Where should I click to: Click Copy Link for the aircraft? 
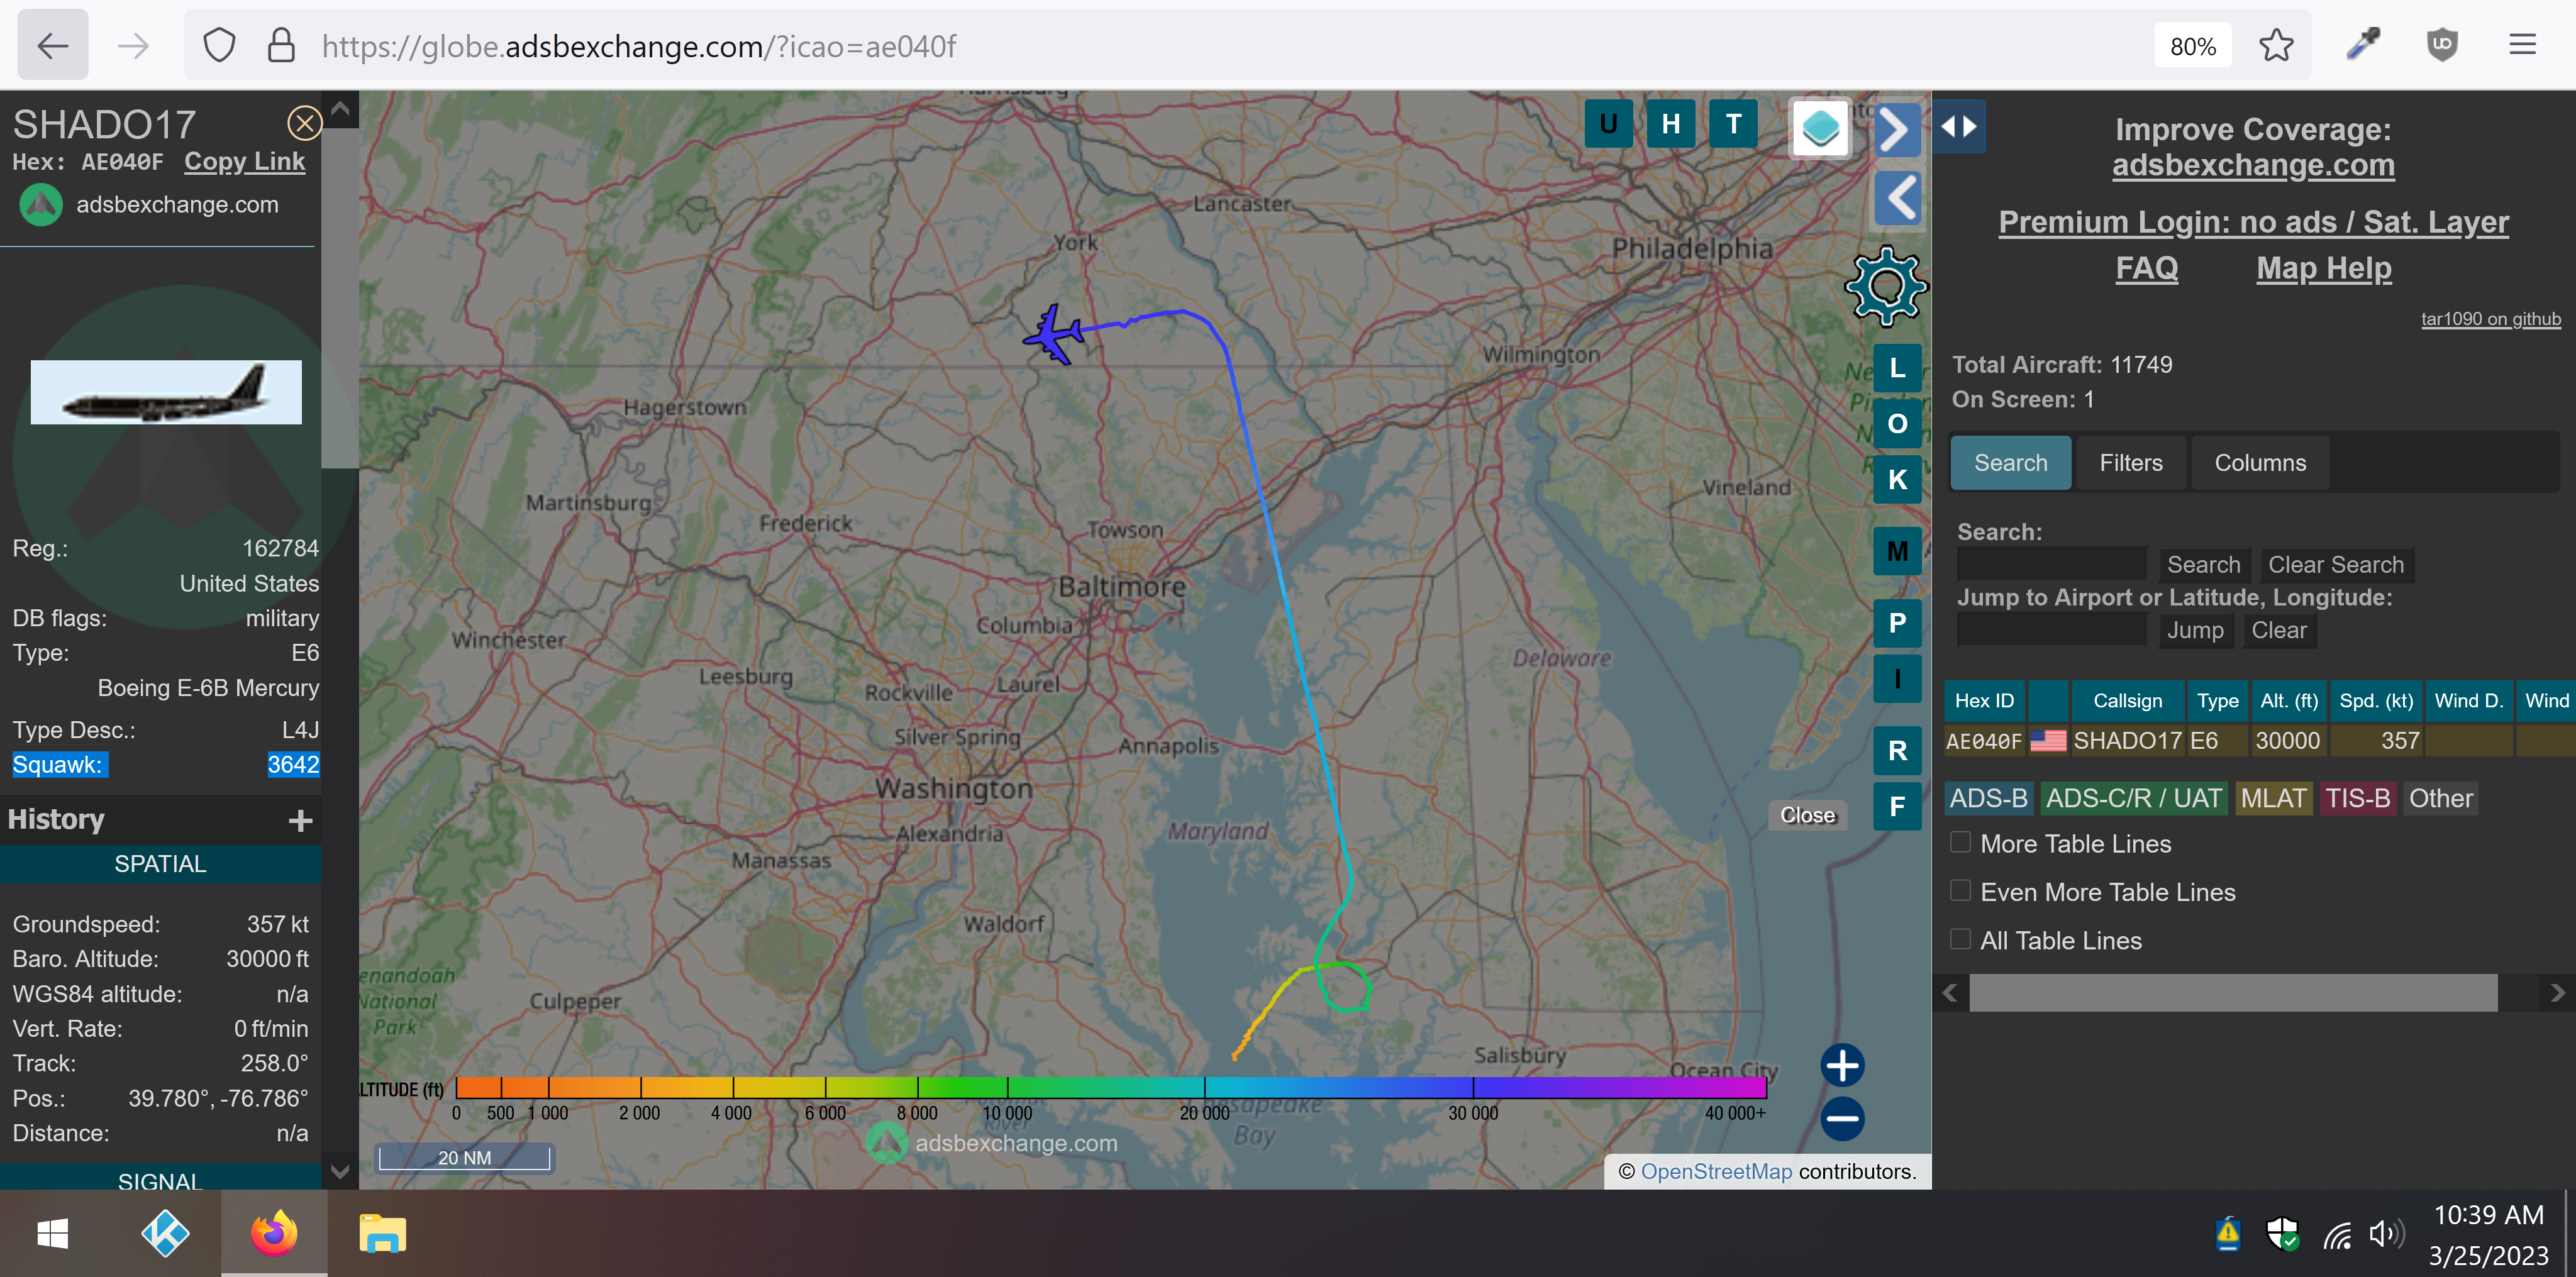pyautogui.click(x=244, y=162)
